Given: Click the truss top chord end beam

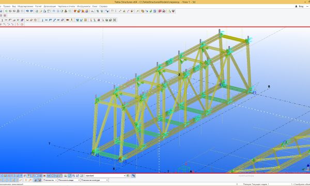Looking at the screenshot, I should [x=234, y=38].
